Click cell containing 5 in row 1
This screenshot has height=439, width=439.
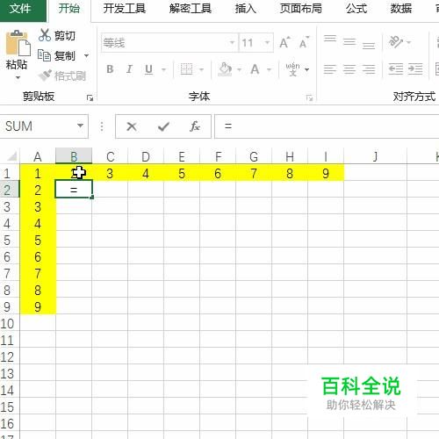182,174
